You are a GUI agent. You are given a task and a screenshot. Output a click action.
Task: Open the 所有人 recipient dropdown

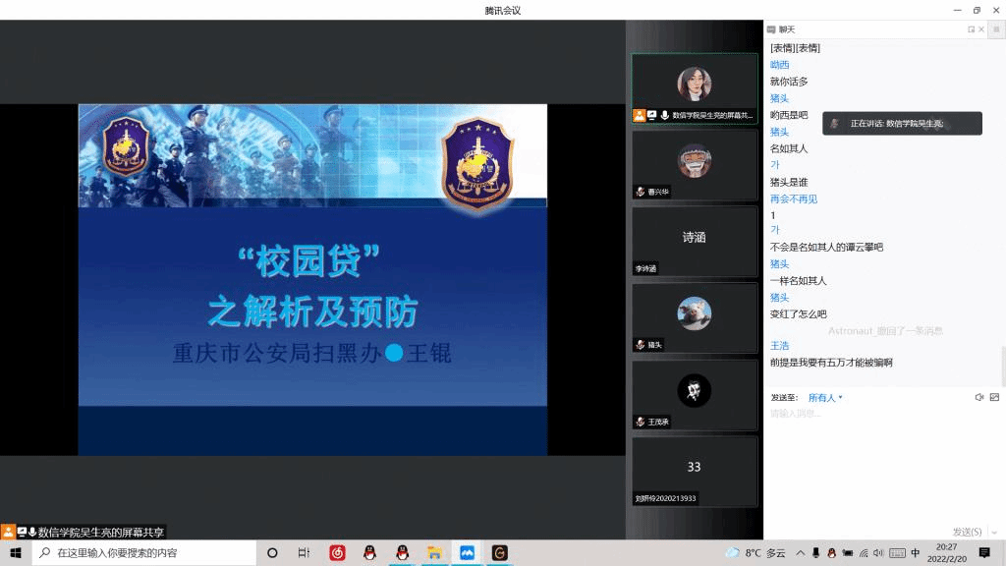[825, 398]
